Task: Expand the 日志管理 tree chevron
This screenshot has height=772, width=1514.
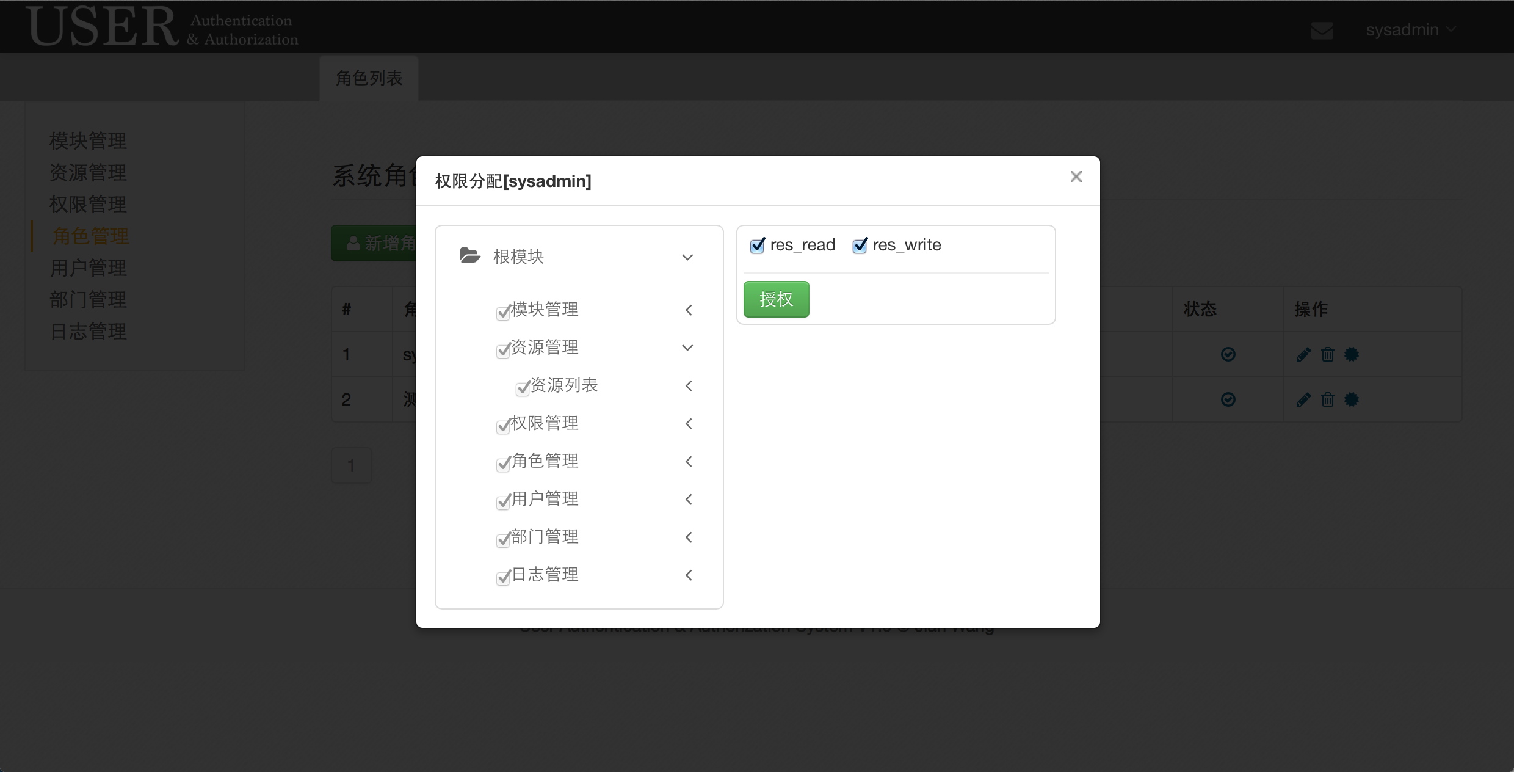Action: click(x=689, y=575)
